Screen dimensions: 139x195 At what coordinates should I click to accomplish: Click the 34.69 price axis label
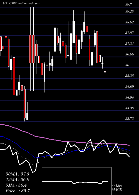[130, 86]
